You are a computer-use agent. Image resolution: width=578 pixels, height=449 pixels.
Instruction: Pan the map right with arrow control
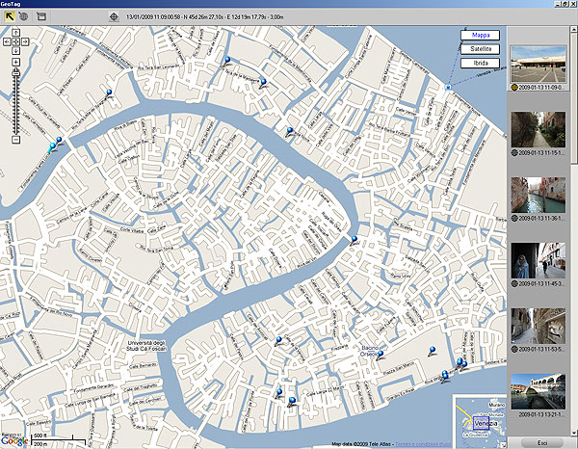pos(25,42)
